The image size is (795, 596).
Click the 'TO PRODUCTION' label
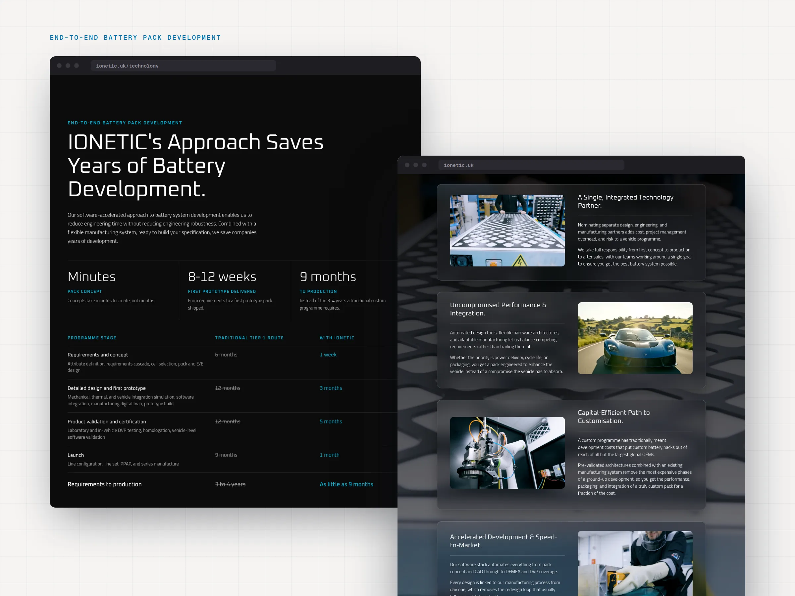[318, 291]
